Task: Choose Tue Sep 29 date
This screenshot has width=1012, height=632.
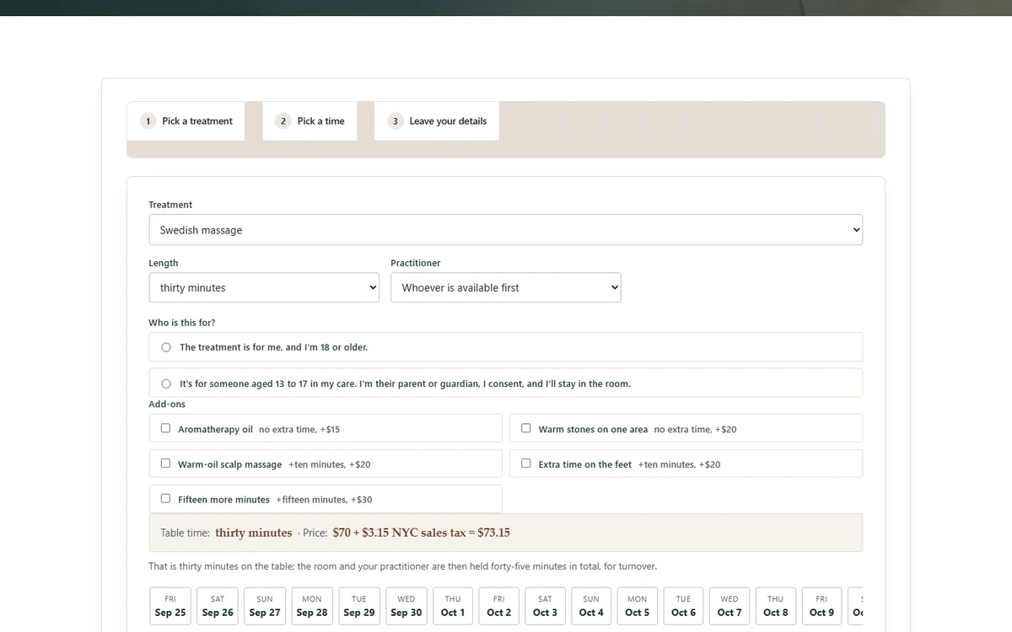Action: pos(359,607)
